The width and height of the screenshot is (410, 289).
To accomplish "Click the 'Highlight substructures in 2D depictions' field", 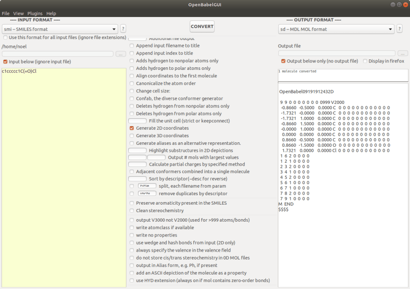I will 137,150.
